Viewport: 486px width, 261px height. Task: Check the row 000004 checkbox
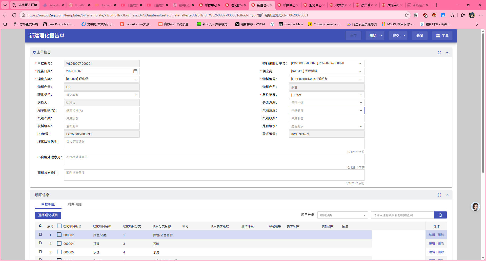coord(59,243)
